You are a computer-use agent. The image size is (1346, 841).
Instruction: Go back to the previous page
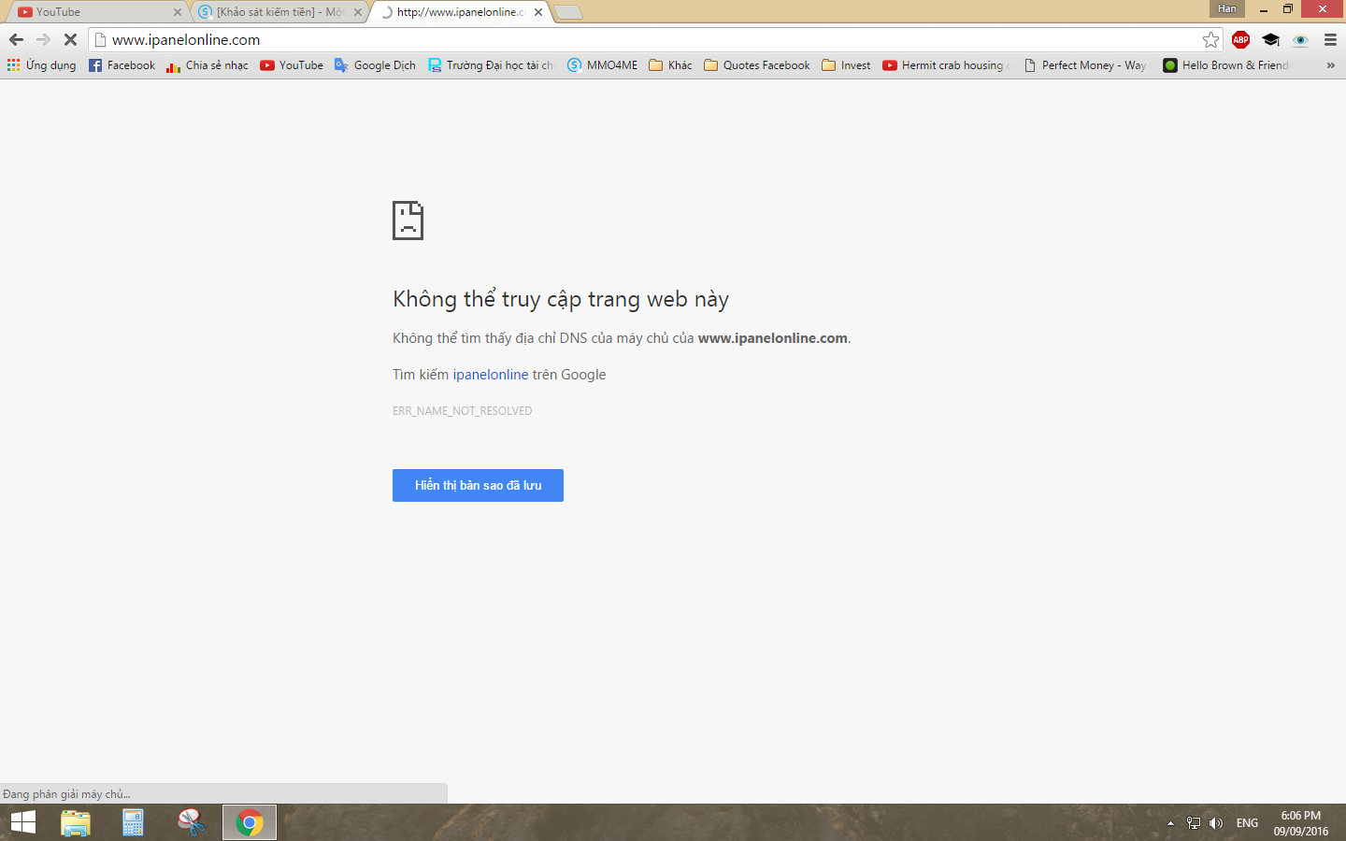click(x=16, y=39)
